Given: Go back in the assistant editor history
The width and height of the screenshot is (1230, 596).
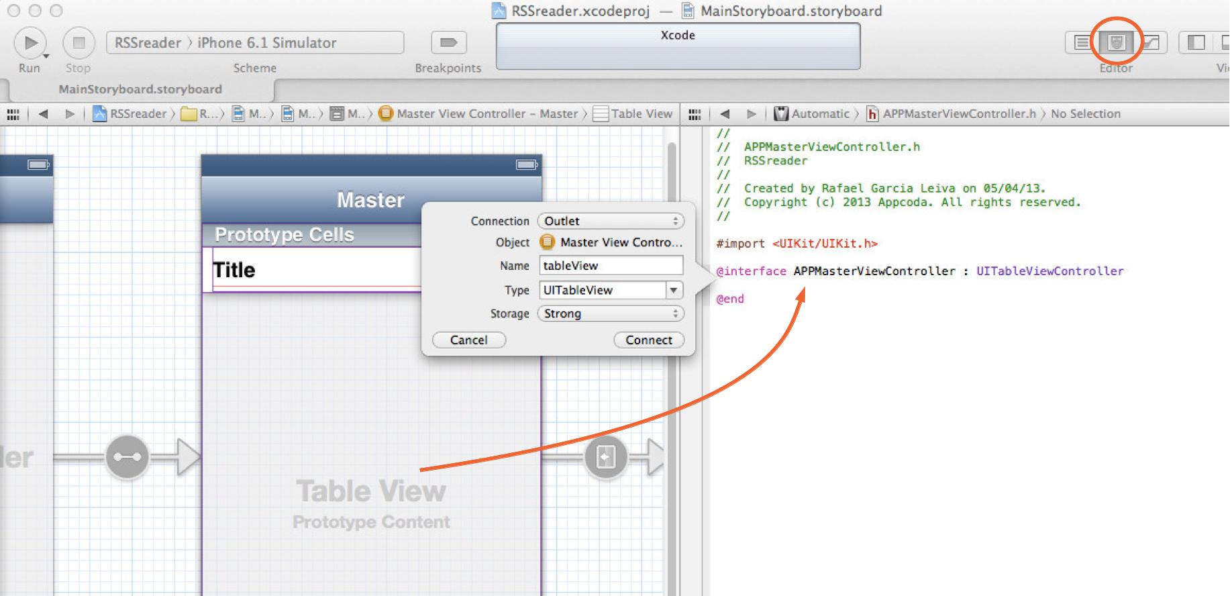Looking at the screenshot, I should (x=725, y=114).
